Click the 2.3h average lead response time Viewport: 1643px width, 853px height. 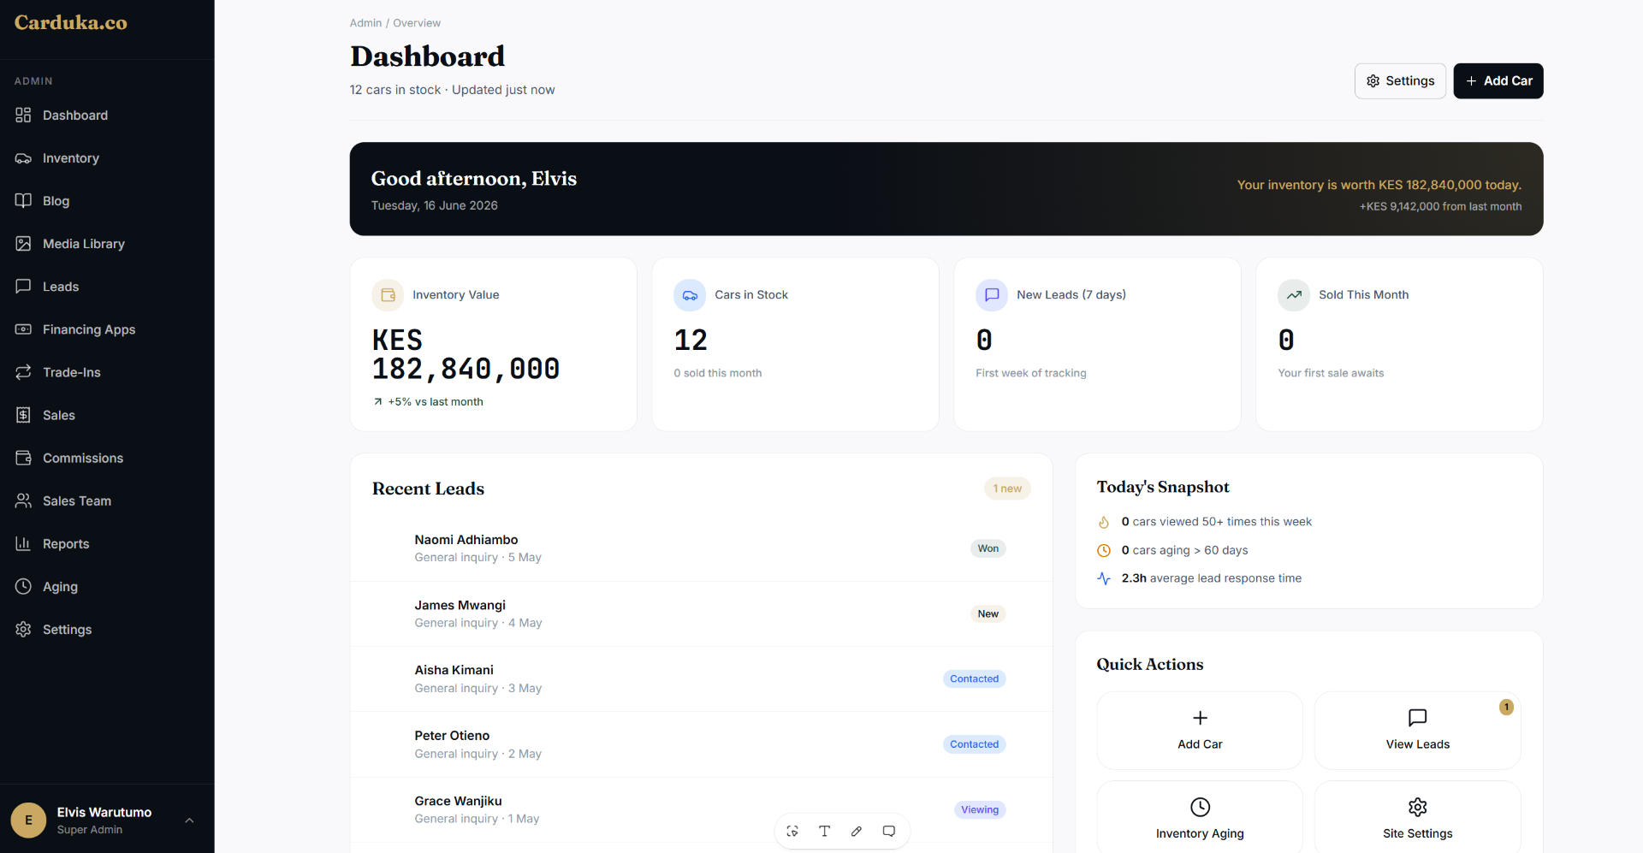(x=1211, y=578)
